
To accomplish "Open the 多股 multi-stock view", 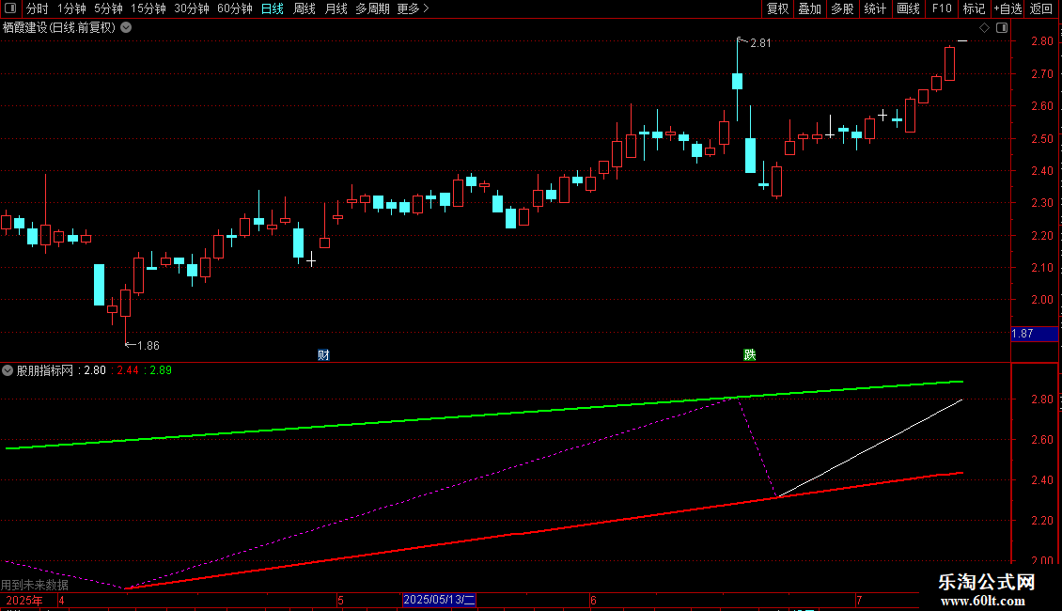I will 843,8.
